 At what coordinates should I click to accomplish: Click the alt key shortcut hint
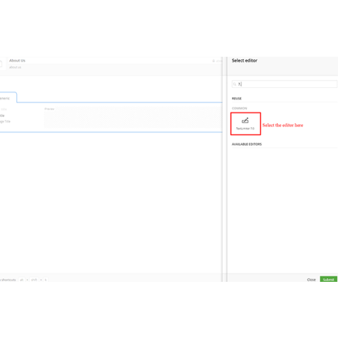coord(22,280)
